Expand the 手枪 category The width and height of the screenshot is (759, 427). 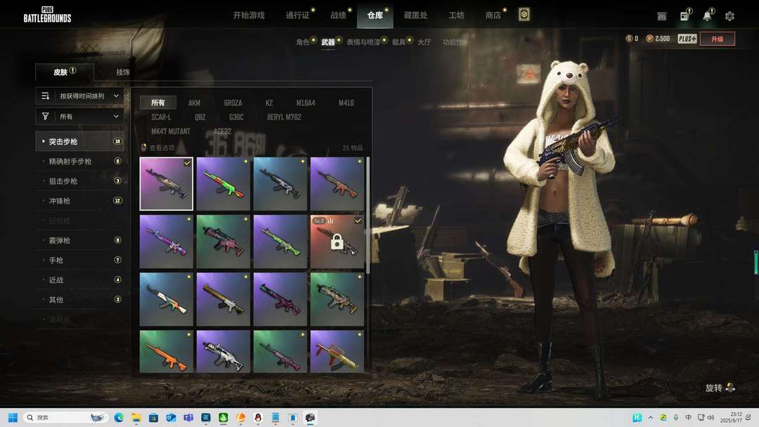pyautogui.click(x=80, y=260)
